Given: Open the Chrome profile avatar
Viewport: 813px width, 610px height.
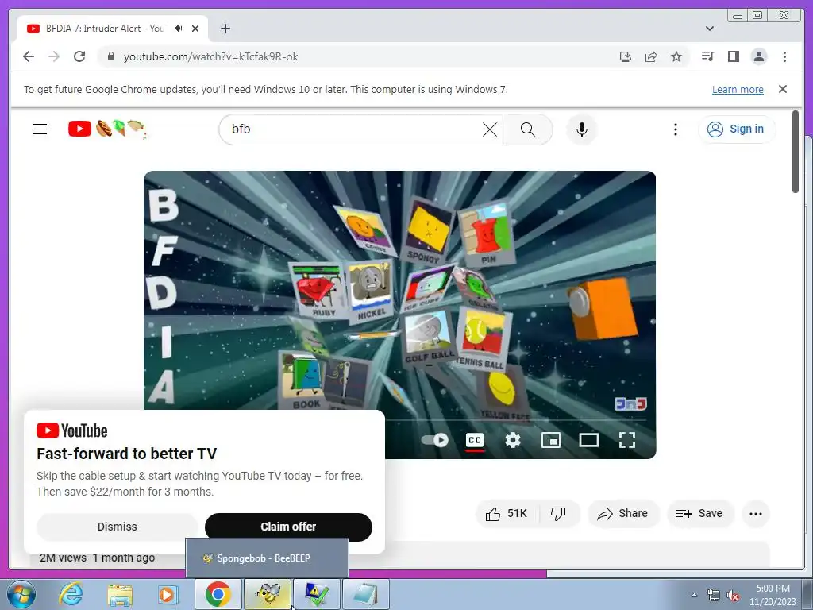Looking at the screenshot, I should [x=759, y=56].
